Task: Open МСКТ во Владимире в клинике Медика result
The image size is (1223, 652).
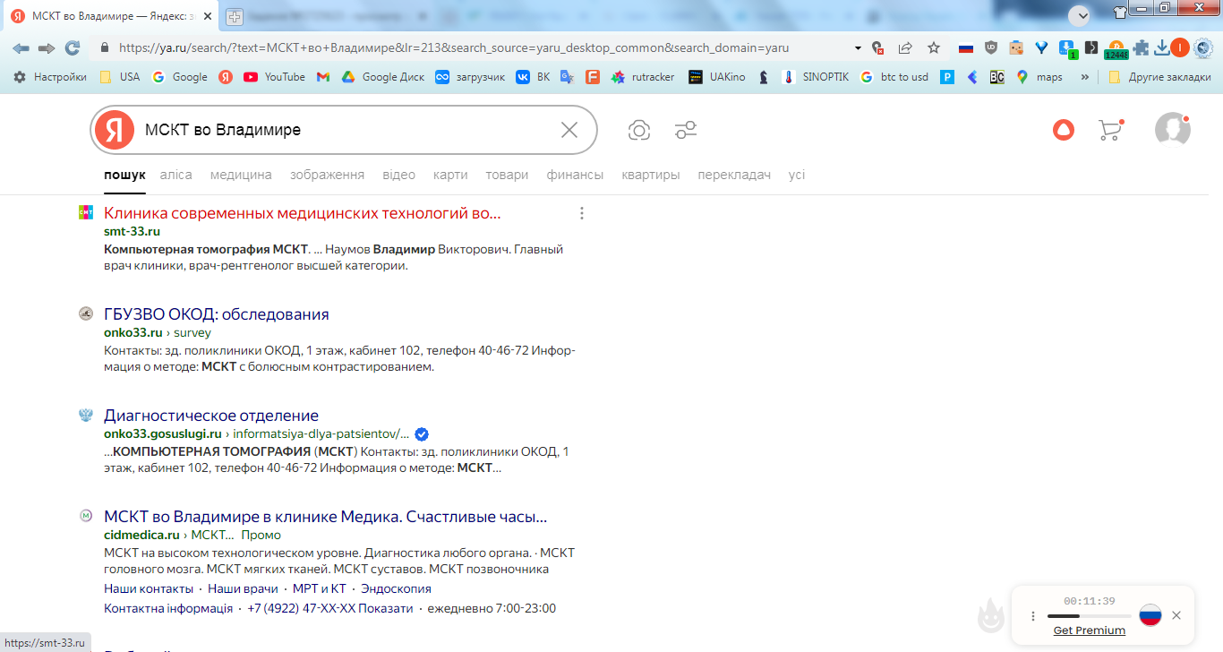Action: (x=326, y=517)
